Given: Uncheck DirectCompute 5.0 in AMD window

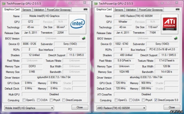Looking at the screenshot, I should (156, 100).
